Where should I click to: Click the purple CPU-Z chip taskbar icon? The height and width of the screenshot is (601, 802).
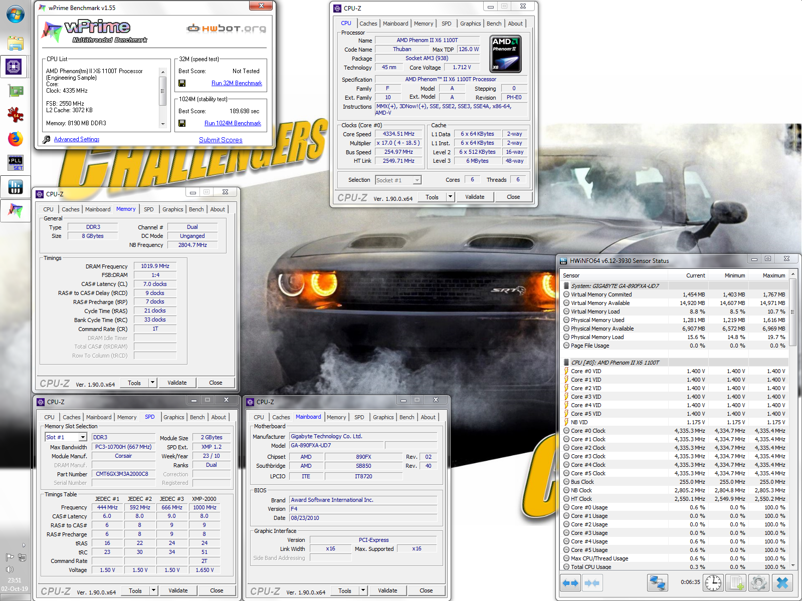click(14, 67)
